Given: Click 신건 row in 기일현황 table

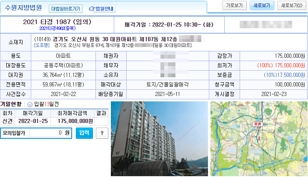Looking at the screenshot, I should (x=54, y=121).
